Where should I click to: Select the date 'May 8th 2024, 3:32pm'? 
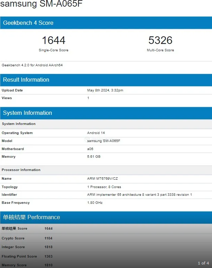tap(105, 90)
